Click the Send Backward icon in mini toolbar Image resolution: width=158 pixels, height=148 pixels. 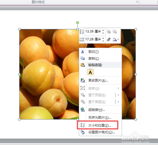click(x=115, y=31)
